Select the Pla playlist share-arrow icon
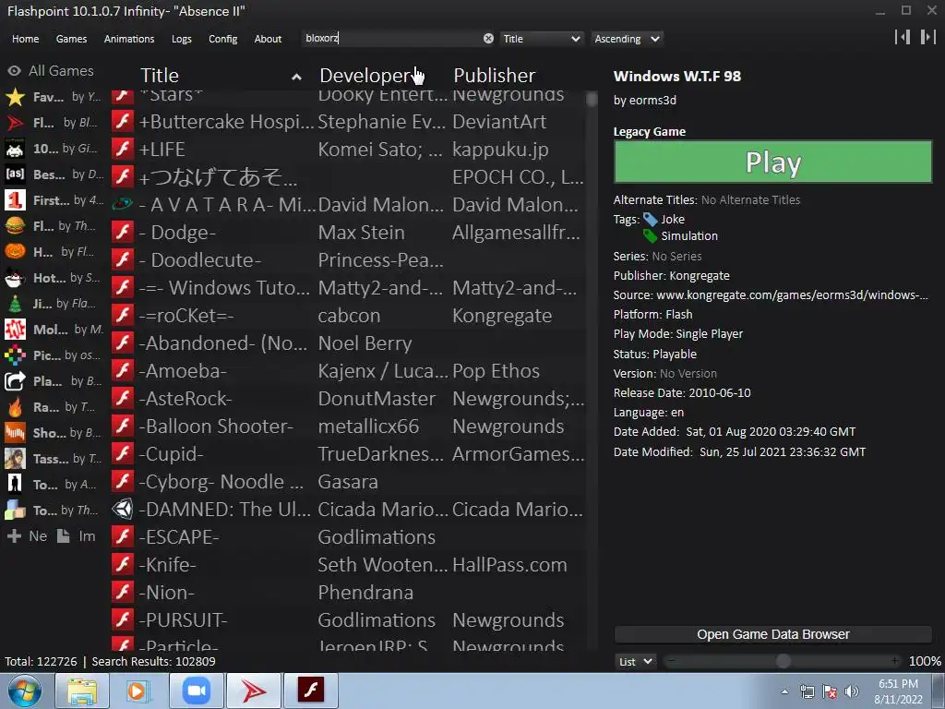The image size is (945, 709). click(15, 381)
